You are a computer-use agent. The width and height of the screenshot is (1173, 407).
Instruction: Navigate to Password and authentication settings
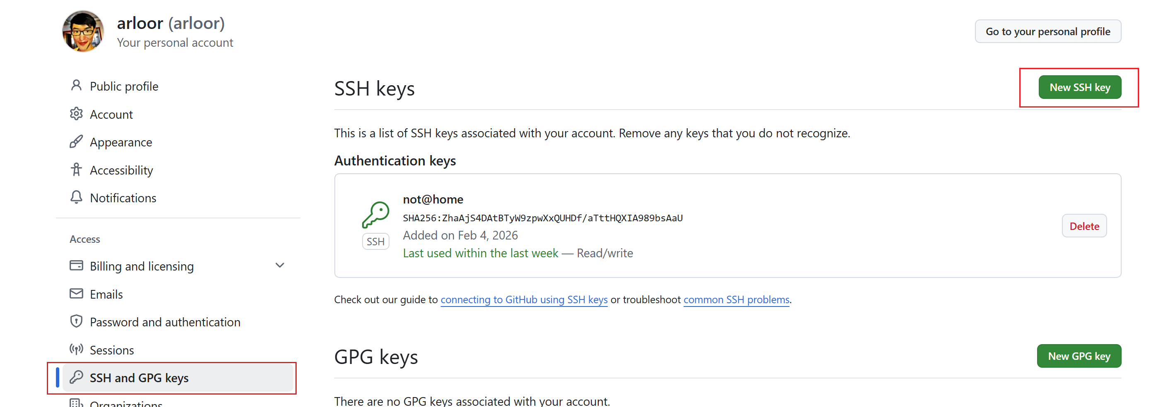(165, 321)
